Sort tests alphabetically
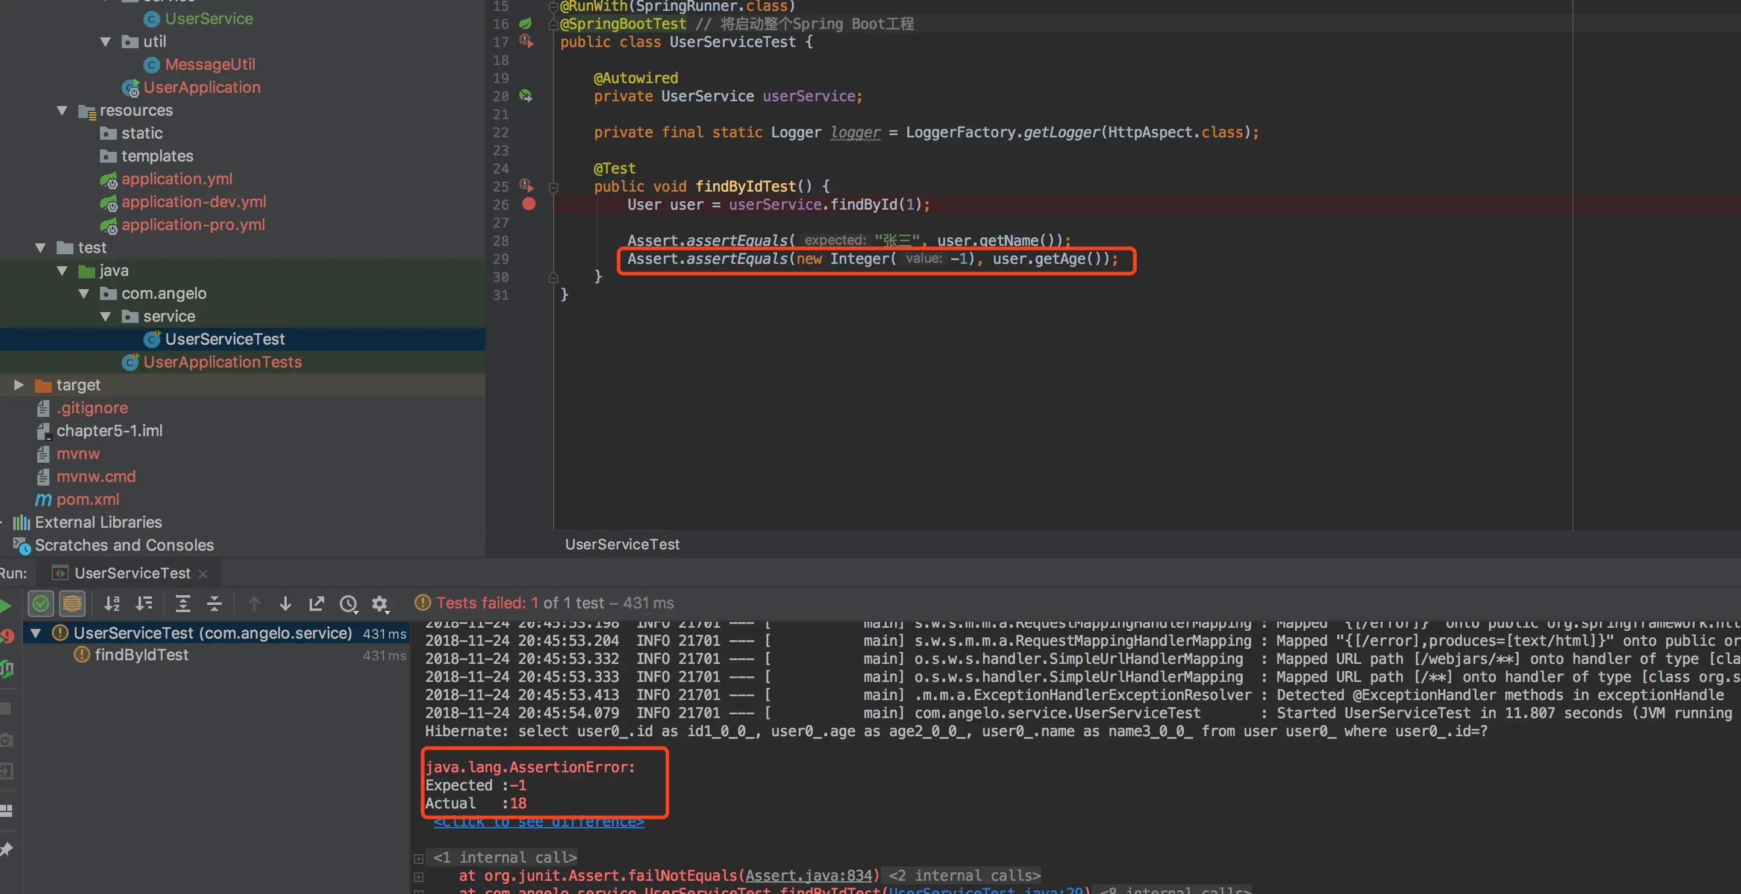Screen dimensions: 1741x894 coord(112,604)
